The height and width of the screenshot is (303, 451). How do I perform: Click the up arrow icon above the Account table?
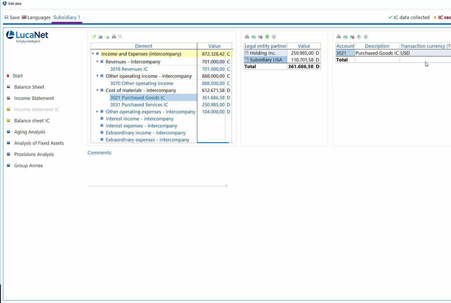[359, 37]
